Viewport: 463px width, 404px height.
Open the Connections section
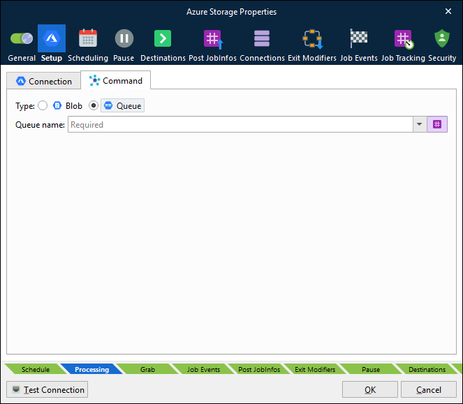pyautogui.click(x=262, y=44)
